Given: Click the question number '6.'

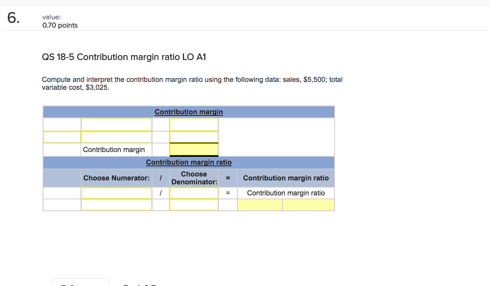Looking at the screenshot, I should click(x=13, y=19).
